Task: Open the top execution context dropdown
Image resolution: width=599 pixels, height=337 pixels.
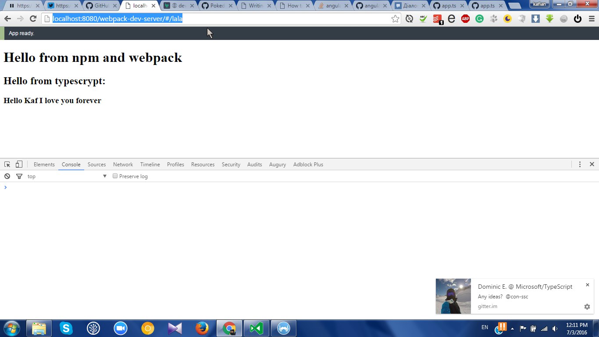Action: pos(67,176)
